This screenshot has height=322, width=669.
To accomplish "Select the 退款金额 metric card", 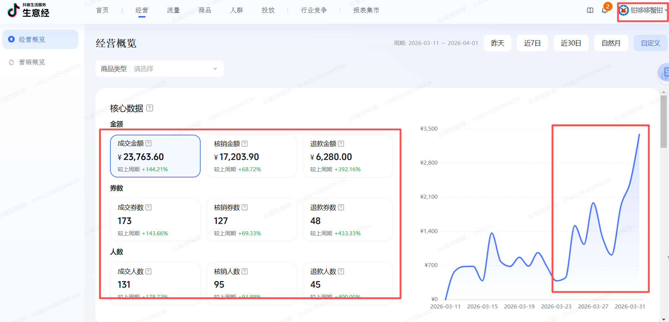I will click(348, 156).
